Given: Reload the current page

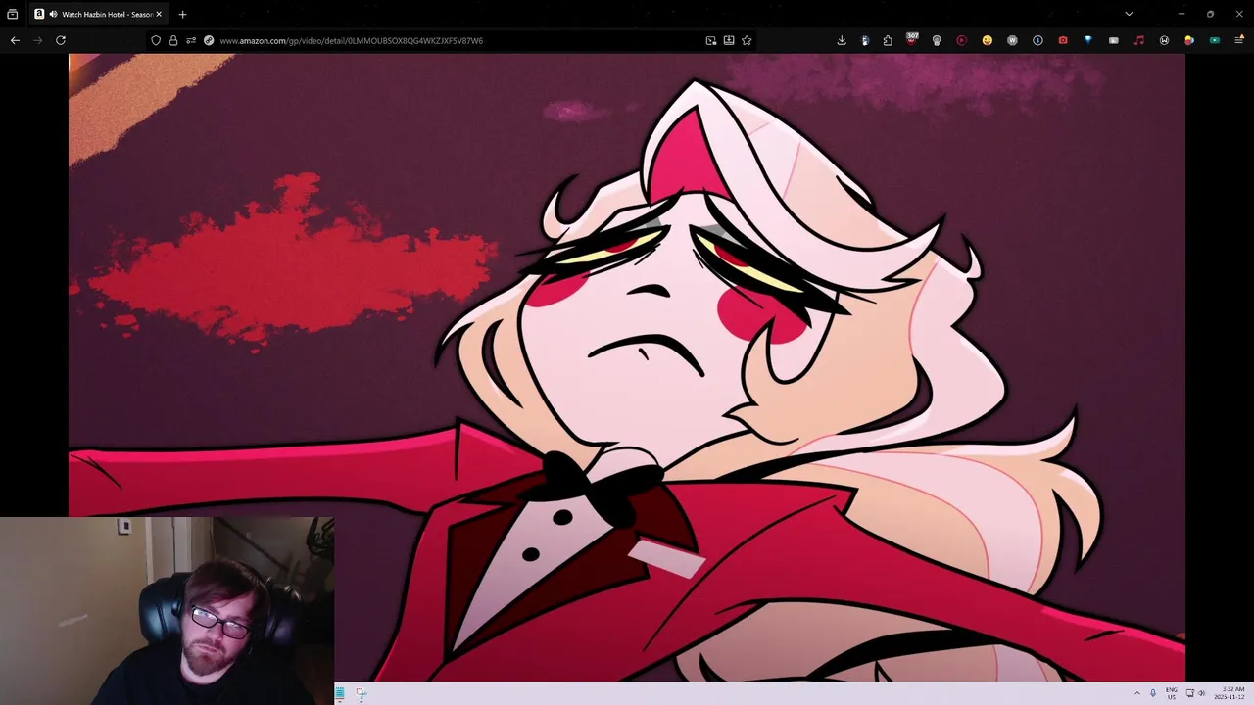Looking at the screenshot, I should tap(61, 40).
